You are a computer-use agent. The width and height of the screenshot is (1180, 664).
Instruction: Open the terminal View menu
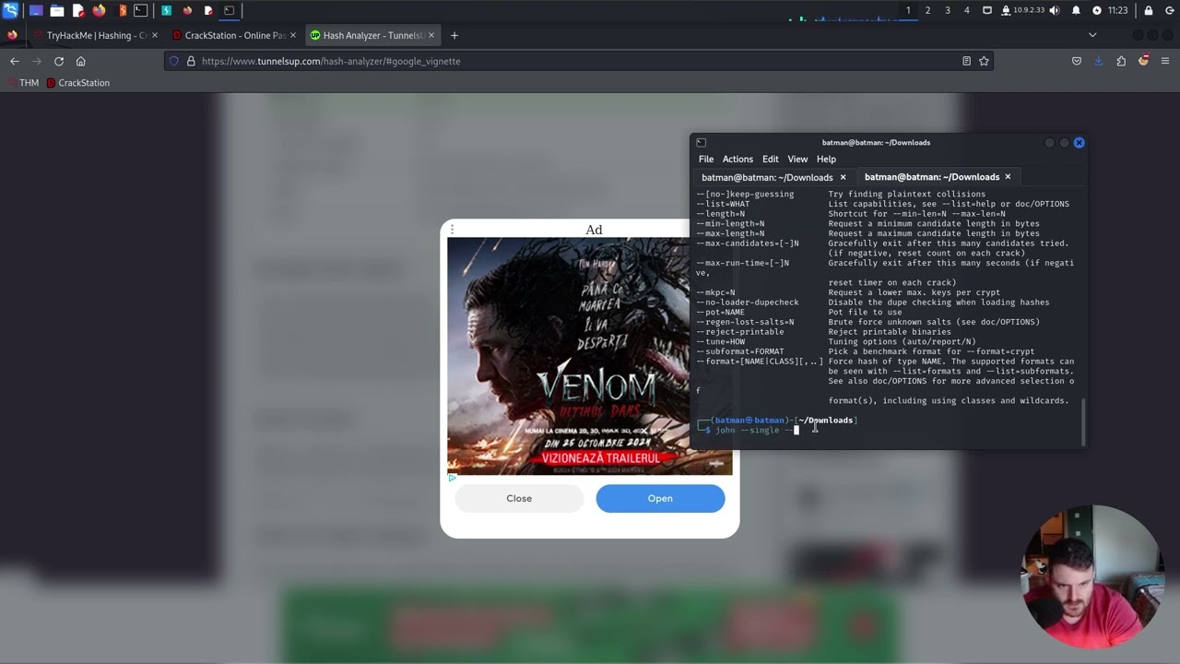click(797, 159)
